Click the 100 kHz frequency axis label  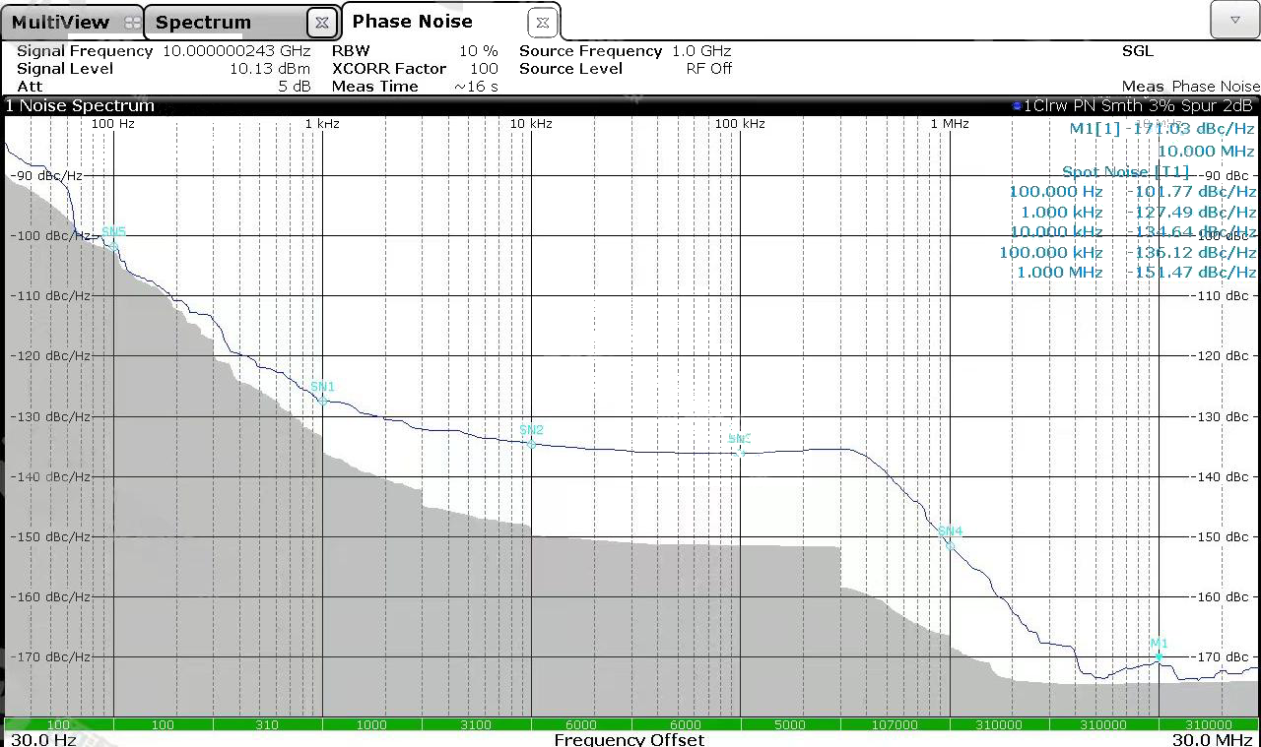point(740,123)
